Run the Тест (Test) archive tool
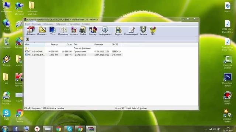 (52, 31)
